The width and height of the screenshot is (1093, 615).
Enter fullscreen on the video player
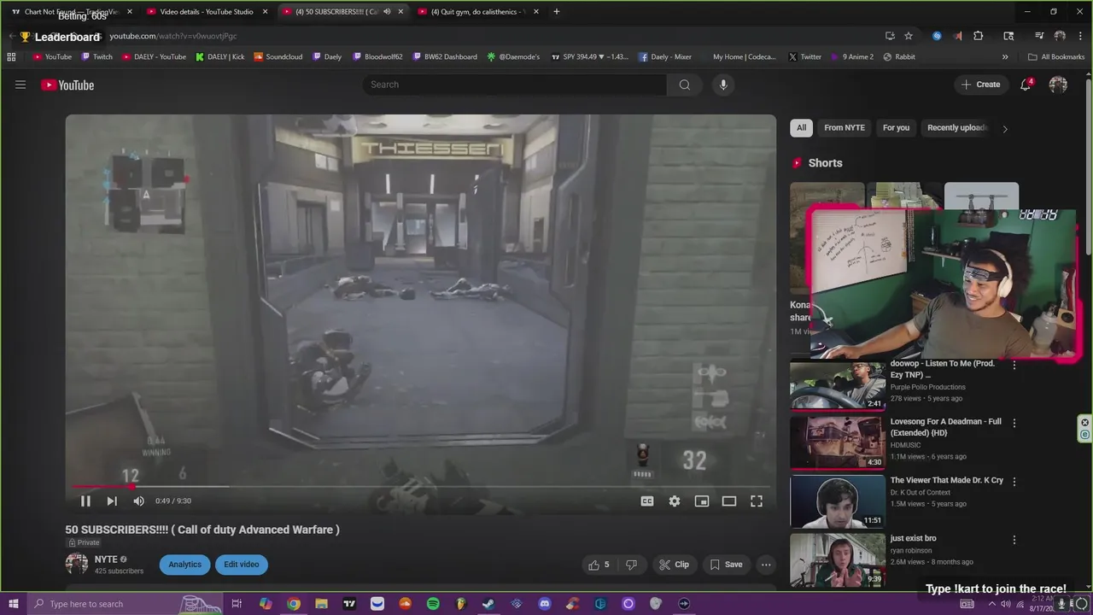pyautogui.click(x=757, y=501)
